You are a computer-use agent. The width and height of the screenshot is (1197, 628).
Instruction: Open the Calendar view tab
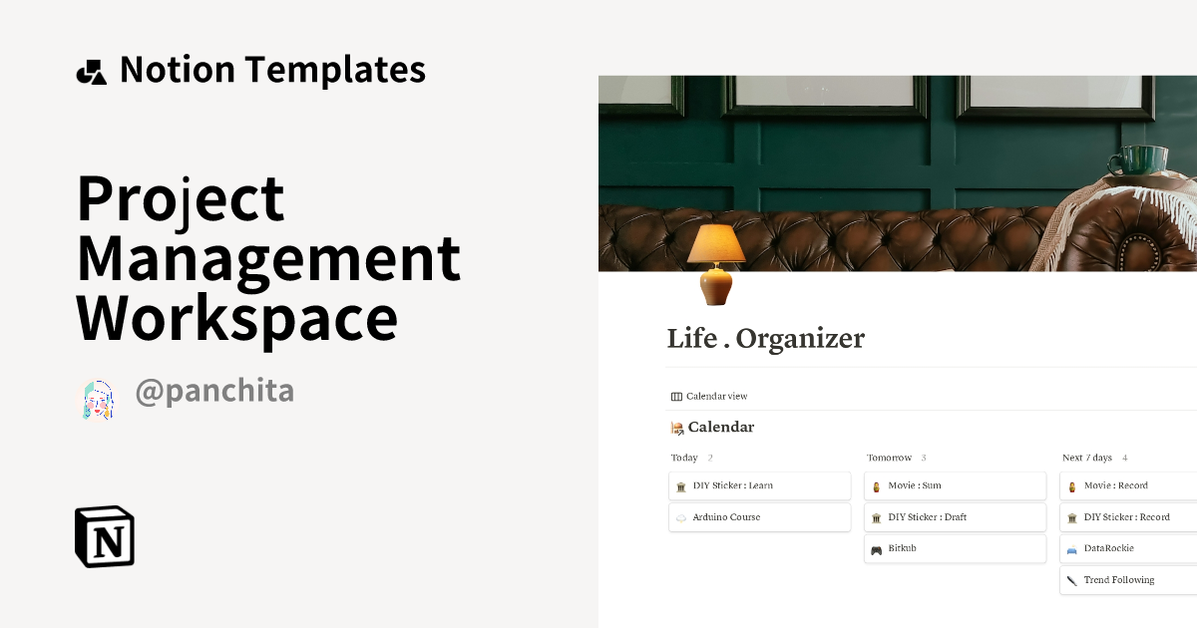click(x=708, y=396)
